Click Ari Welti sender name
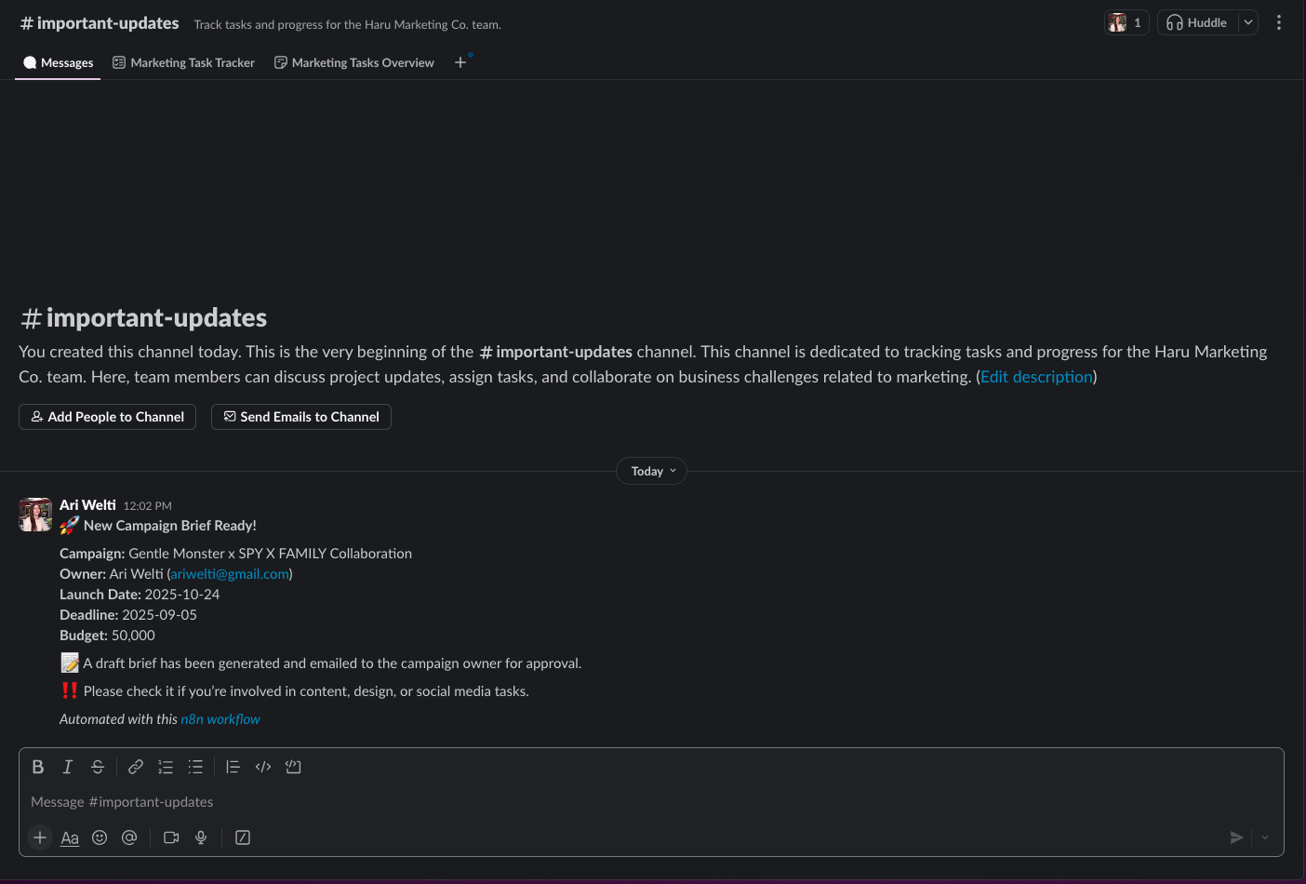Image resolution: width=1306 pixels, height=884 pixels. click(87, 505)
